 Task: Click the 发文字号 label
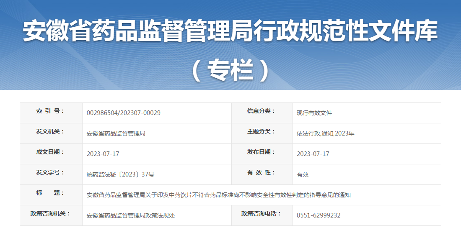pyautogui.click(x=50, y=173)
